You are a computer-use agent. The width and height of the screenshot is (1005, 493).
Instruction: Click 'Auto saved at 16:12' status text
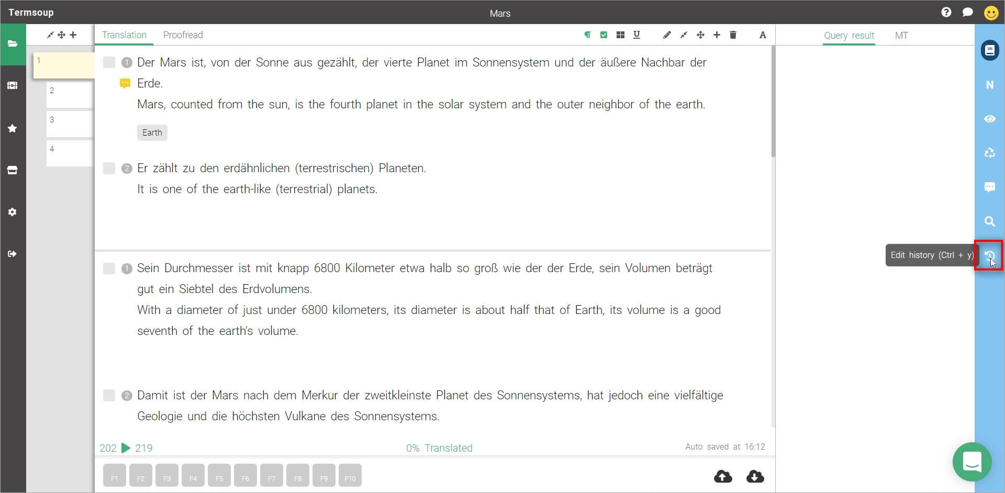(725, 447)
